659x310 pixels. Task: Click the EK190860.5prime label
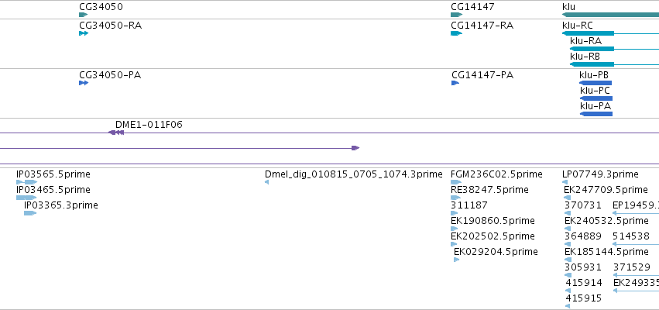pyautogui.click(x=493, y=221)
